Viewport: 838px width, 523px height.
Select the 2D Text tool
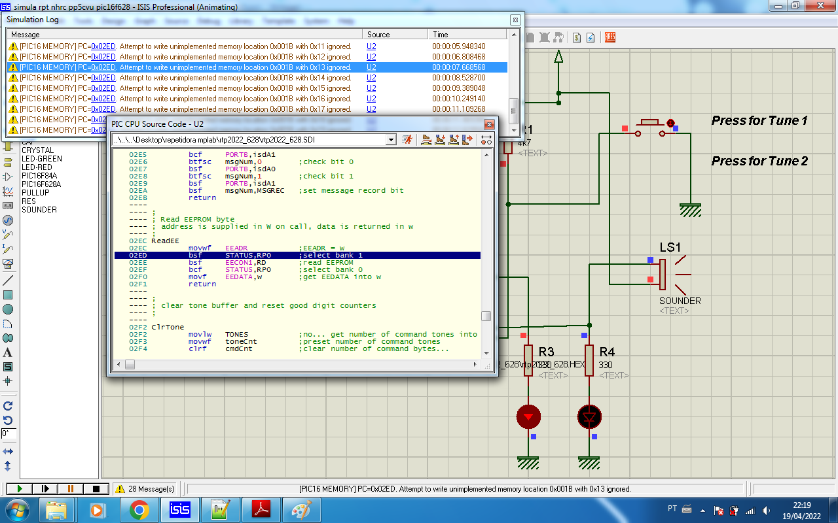[x=8, y=352]
